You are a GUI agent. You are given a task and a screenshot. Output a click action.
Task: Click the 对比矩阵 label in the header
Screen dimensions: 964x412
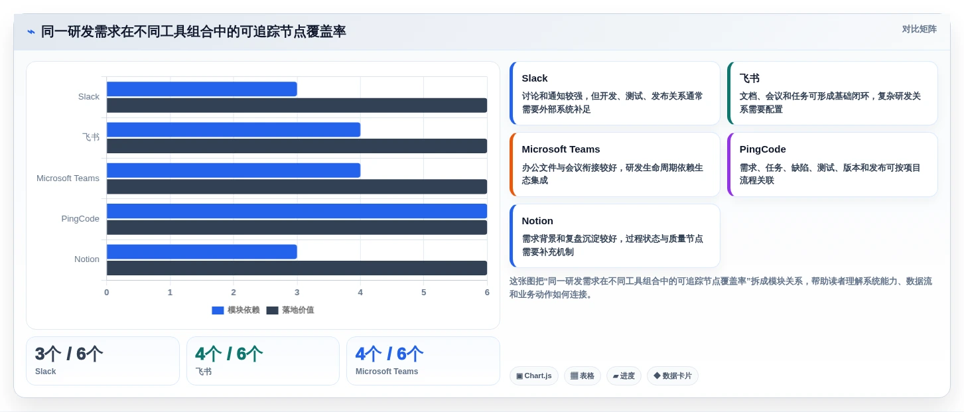click(x=919, y=29)
